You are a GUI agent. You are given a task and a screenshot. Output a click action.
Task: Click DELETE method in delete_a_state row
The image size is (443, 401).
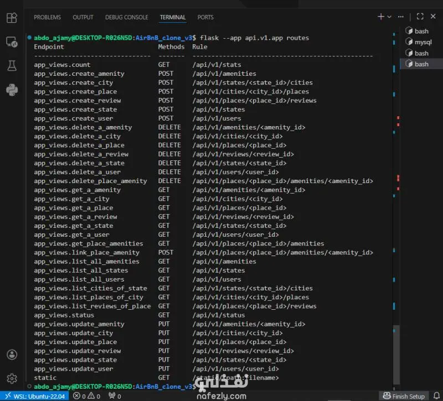(x=169, y=163)
